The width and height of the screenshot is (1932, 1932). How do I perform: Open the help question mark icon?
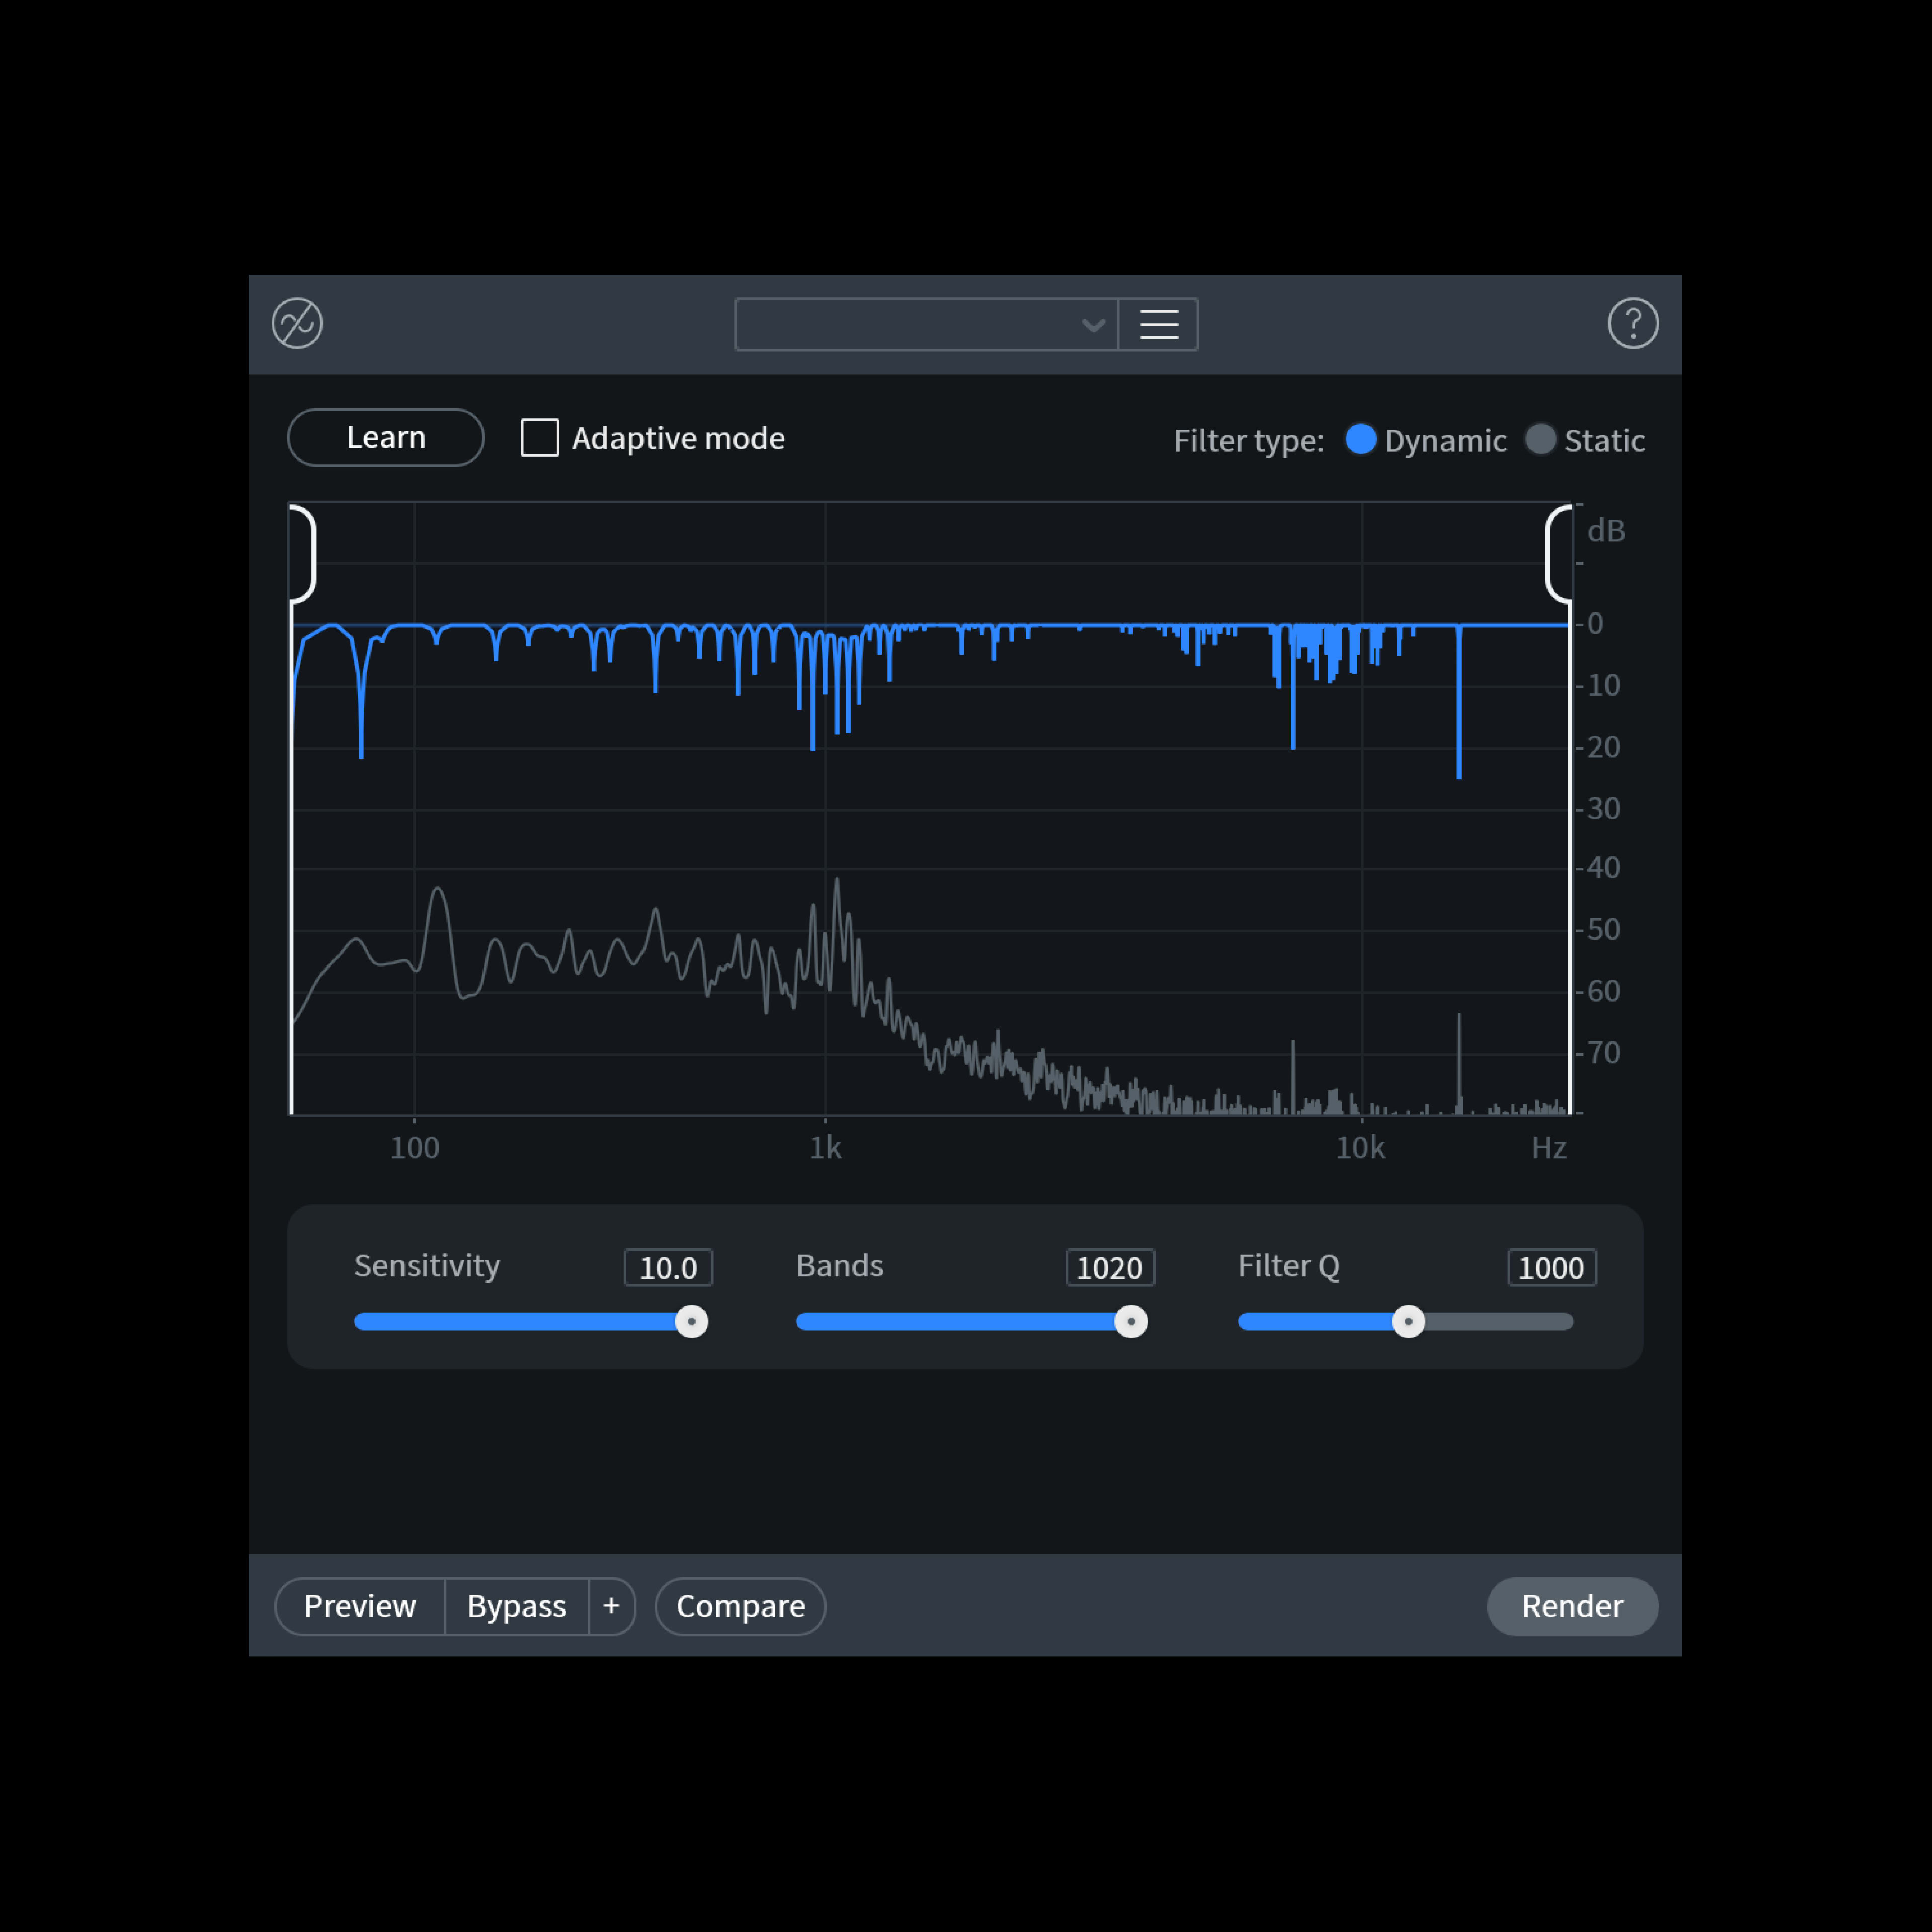click(1632, 323)
